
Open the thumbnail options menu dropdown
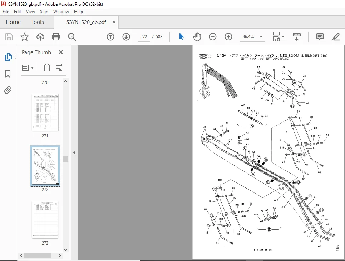pos(28,68)
